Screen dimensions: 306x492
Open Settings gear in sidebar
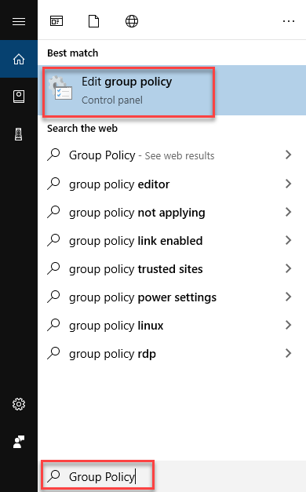coord(19,404)
